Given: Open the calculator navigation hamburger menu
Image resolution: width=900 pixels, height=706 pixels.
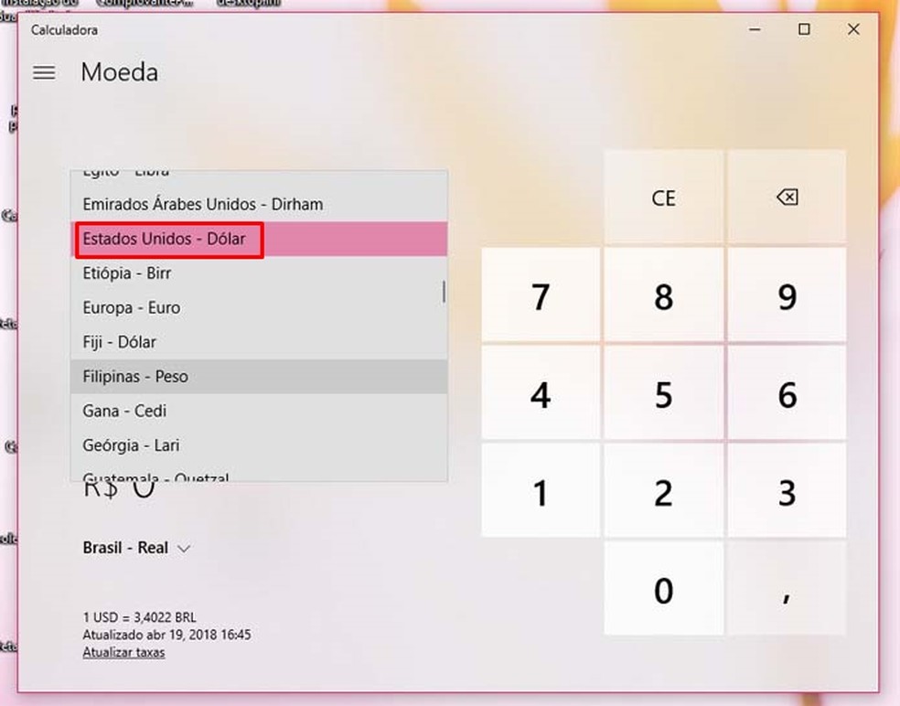Looking at the screenshot, I should click(x=44, y=72).
